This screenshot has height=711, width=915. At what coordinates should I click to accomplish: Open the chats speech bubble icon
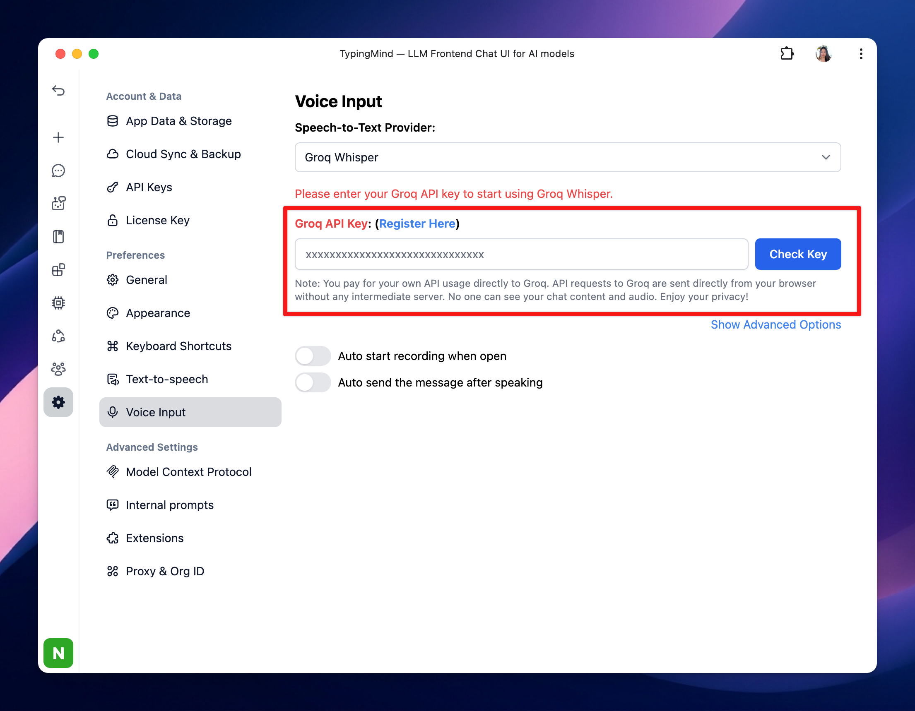point(58,171)
